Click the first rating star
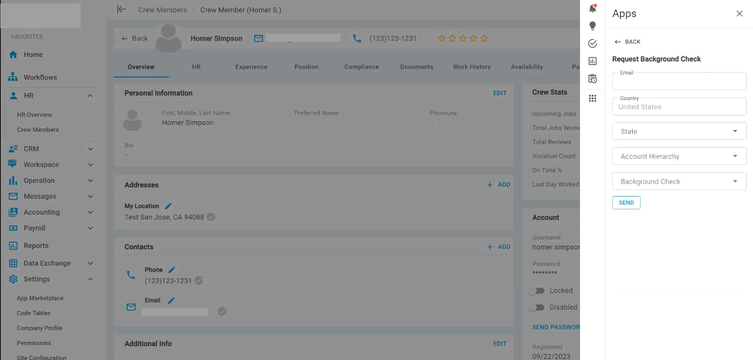Viewport: 753px width, 360px height. [441, 39]
